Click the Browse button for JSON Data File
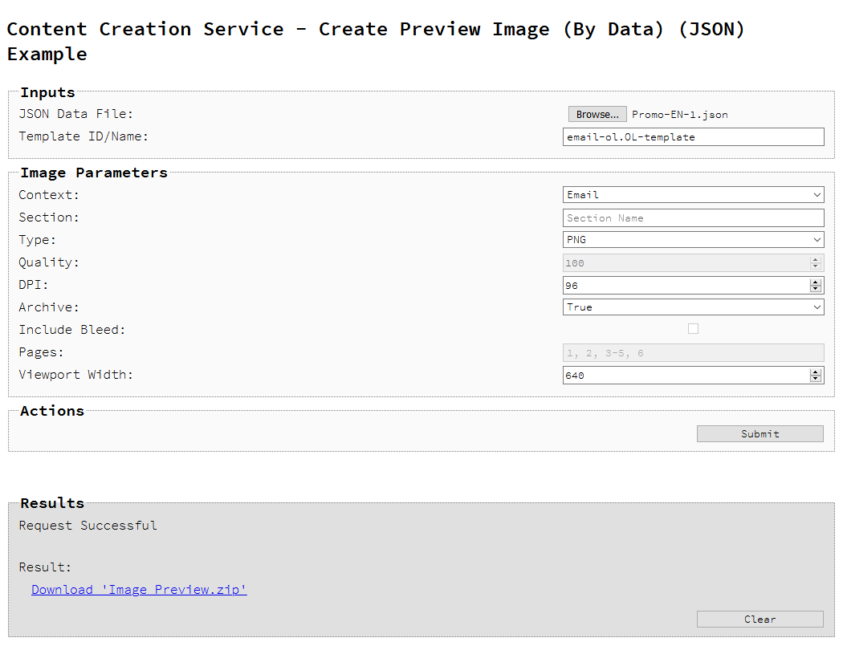The height and width of the screenshot is (646, 843). pyautogui.click(x=597, y=115)
